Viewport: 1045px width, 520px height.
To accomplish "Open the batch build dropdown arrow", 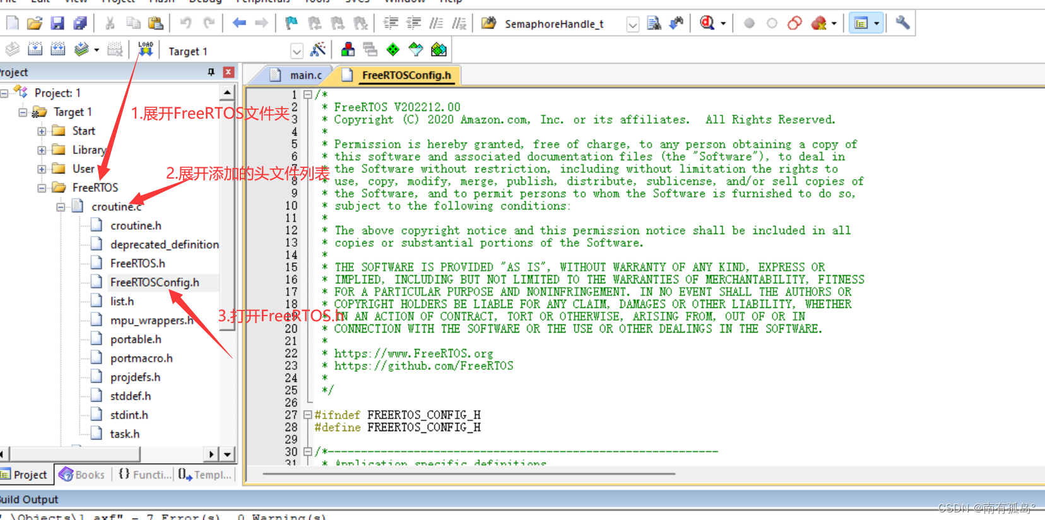I will [x=97, y=49].
